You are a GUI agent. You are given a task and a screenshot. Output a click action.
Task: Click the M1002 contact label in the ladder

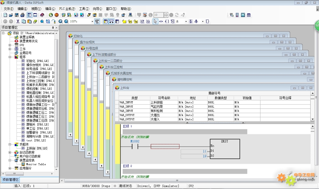pyautogui.click(x=135, y=141)
